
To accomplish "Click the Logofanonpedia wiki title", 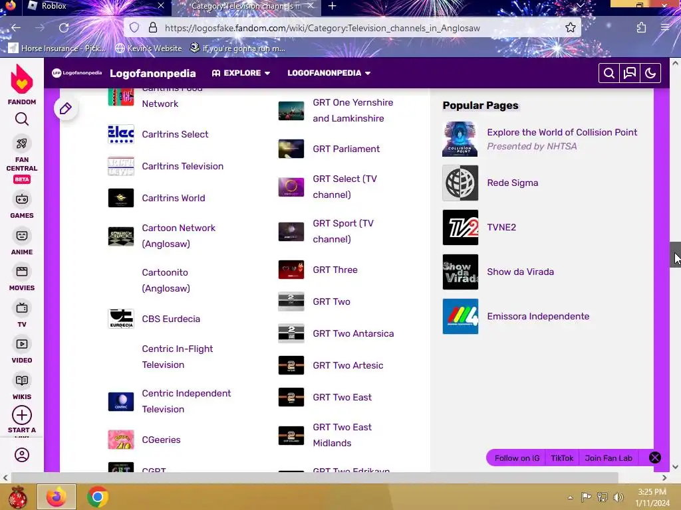I will click(x=152, y=73).
